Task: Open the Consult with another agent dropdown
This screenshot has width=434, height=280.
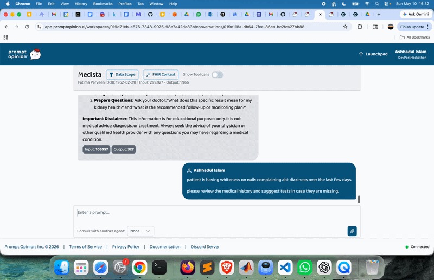Action: (x=141, y=231)
